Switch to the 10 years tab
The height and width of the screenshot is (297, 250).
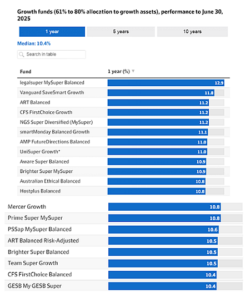coord(192,32)
